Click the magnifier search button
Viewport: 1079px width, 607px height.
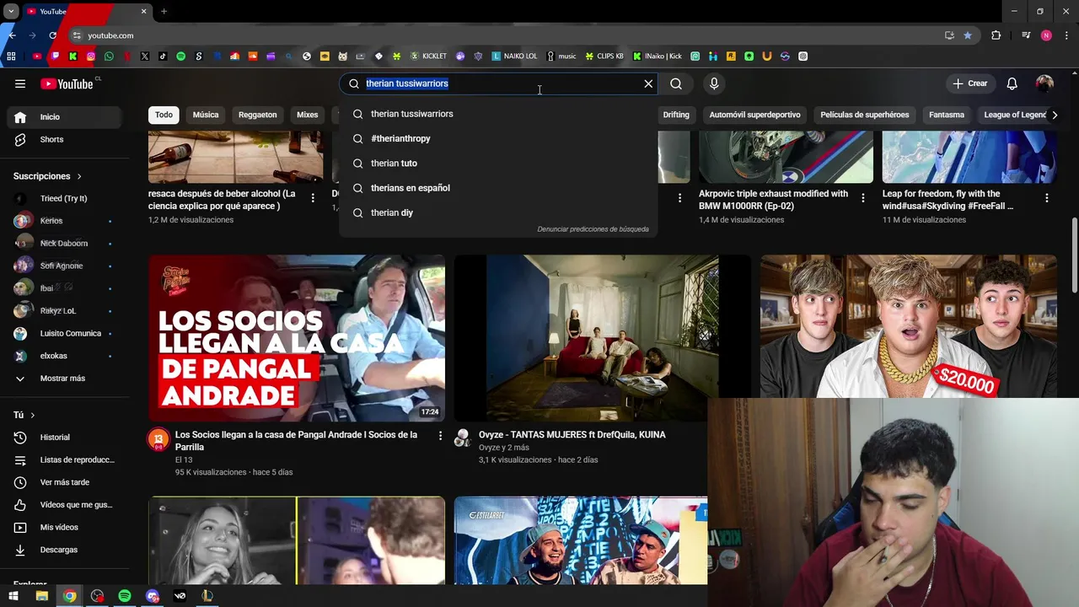[x=676, y=83]
